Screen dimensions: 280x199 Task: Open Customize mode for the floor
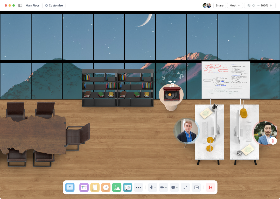(x=54, y=5)
